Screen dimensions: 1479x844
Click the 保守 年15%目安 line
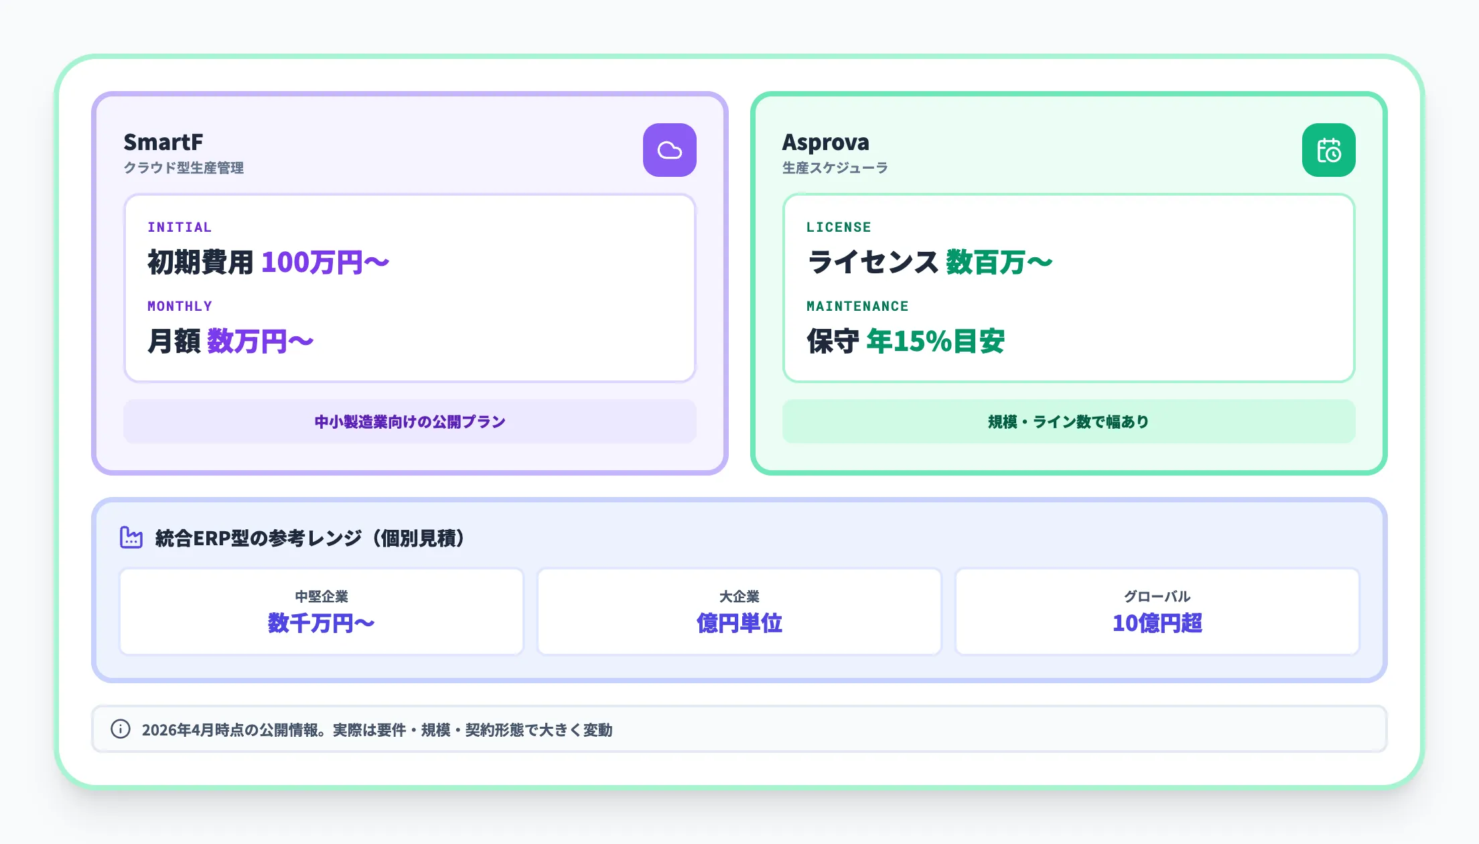click(x=906, y=341)
